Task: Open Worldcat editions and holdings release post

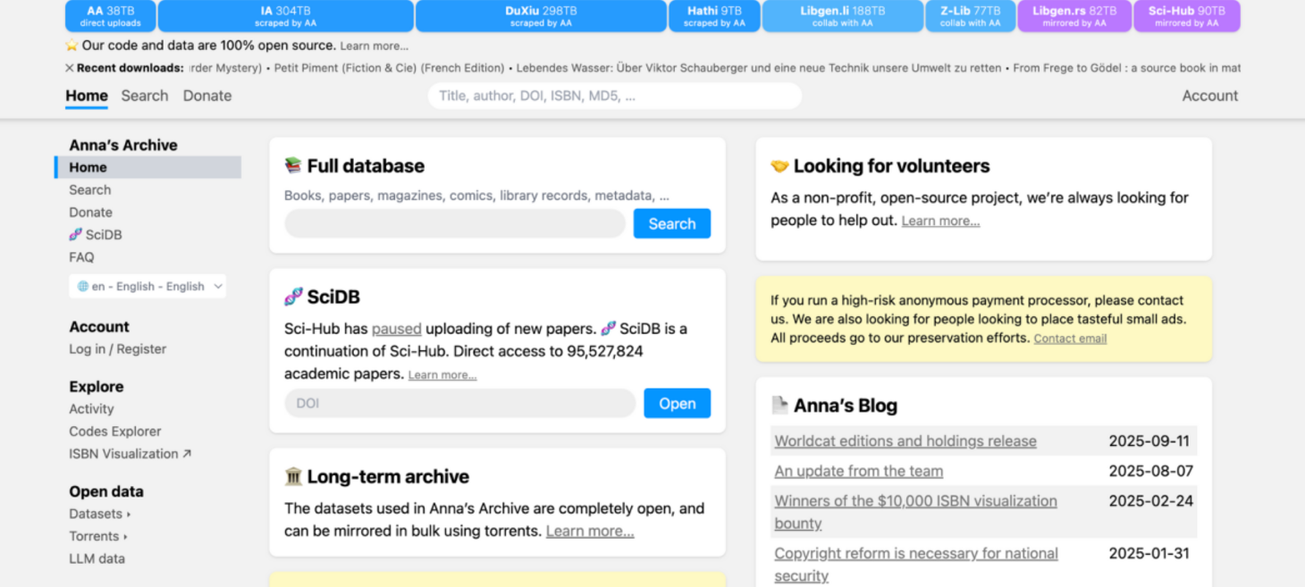Action: click(x=905, y=441)
